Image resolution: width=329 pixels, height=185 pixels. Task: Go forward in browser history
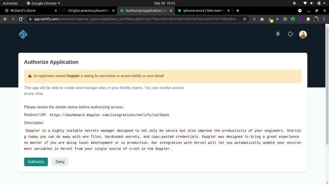coord(13,19)
